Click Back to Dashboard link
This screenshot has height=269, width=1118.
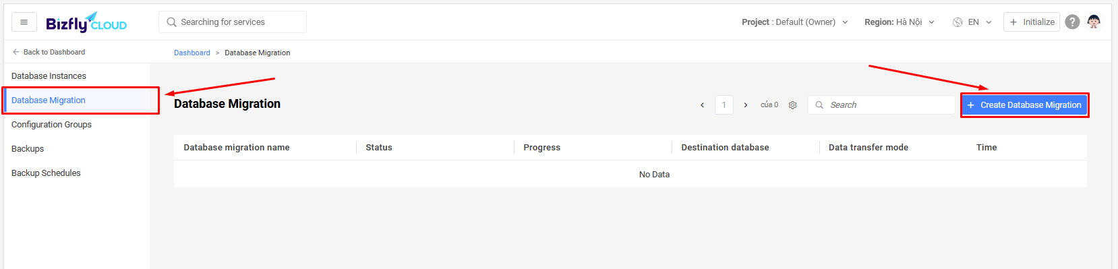coord(49,52)
